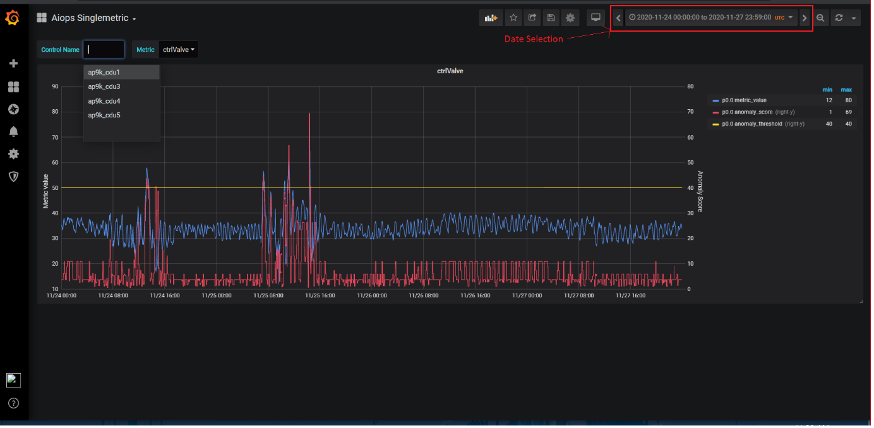Save the dashboard with the floppy icon

pyautogui.click(x=551, y=18)
